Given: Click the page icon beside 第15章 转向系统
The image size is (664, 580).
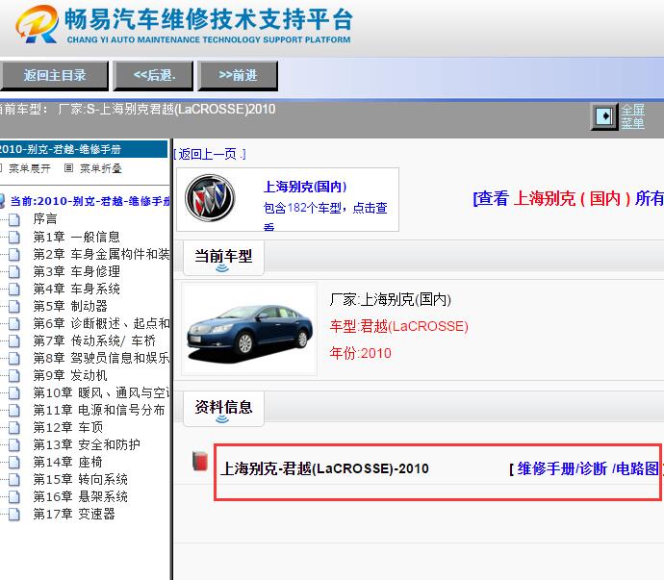Looking at the screenshot, I should [x=14, y=480].
